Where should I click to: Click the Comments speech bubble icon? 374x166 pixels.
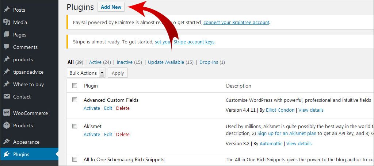[x=6, y=47]
